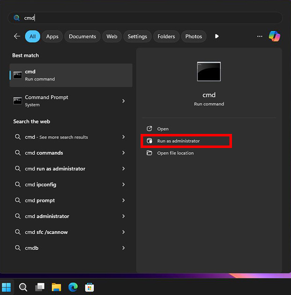Select the Command Prompt System result
This screenshot has width=291, height=295.
click(x=71, y=101)
